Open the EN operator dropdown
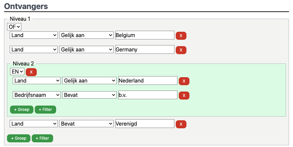 tap(17, 71)
